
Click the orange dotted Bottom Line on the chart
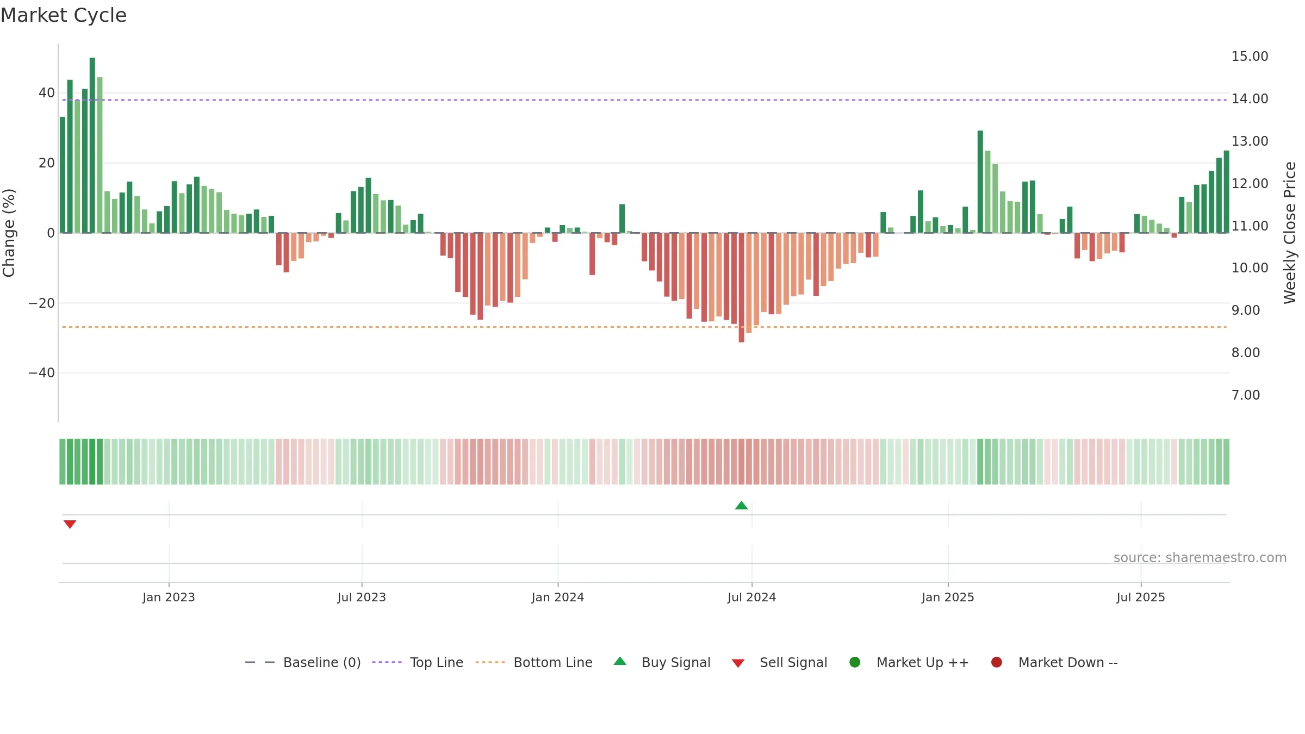click(644, 327)
